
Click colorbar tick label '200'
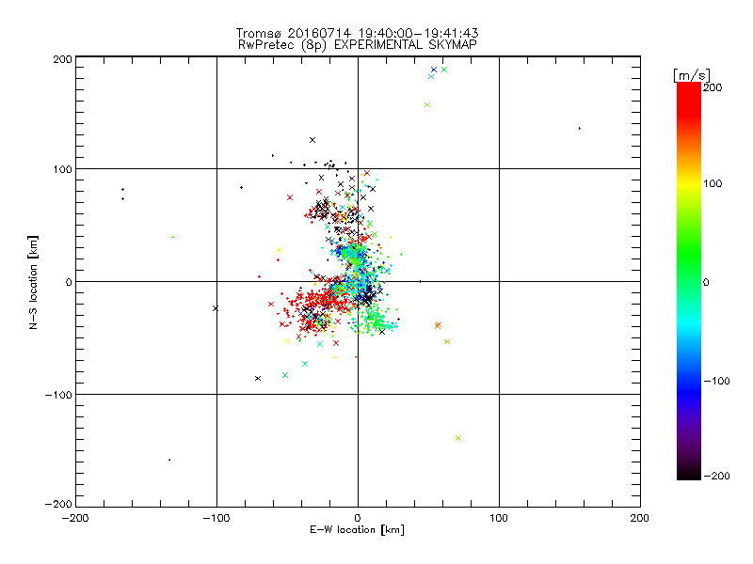click(713, 87)
